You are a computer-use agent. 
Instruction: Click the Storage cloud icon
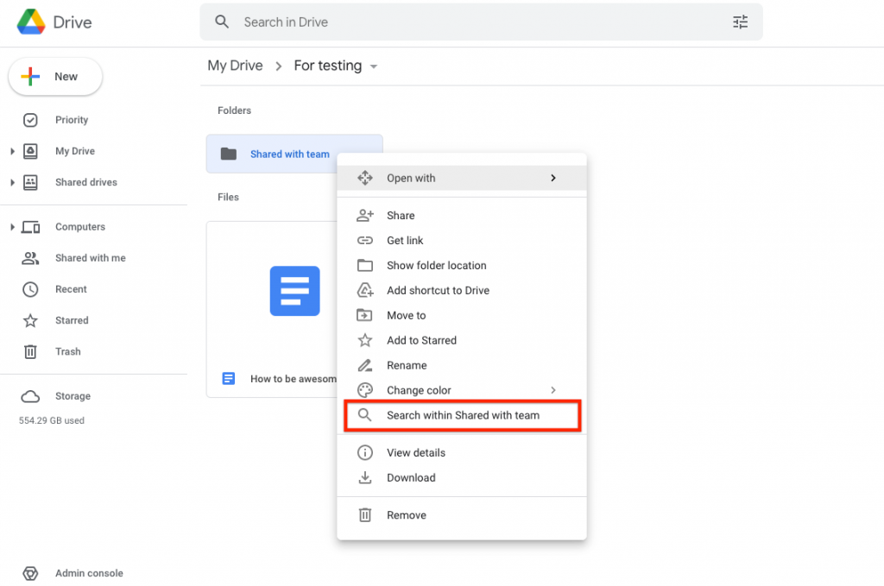tap(30, 396)
